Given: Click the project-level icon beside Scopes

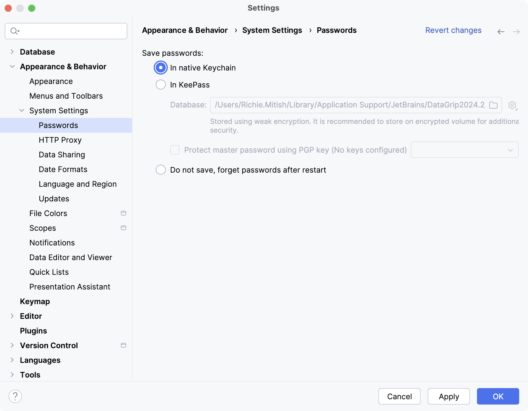Looking at the screenshot, I should 123,228.
